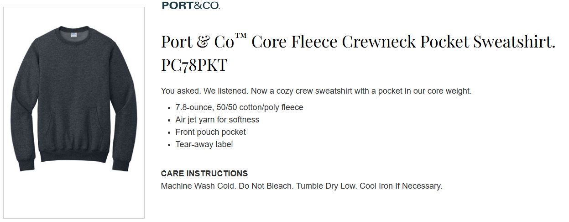Click the ribbed waistband hem on the sweatshirt
Image resolution: width=569 pixels, height=222 pixels.
75,157
